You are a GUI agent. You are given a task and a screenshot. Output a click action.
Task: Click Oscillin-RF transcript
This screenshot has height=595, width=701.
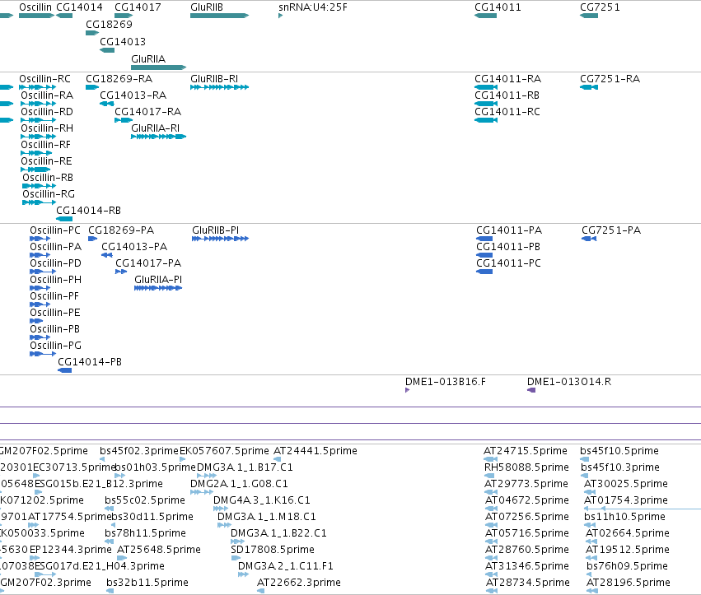[36, 153]
